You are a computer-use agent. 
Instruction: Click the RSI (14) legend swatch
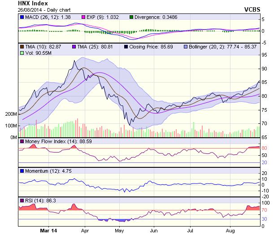click(x=22, y=201)
